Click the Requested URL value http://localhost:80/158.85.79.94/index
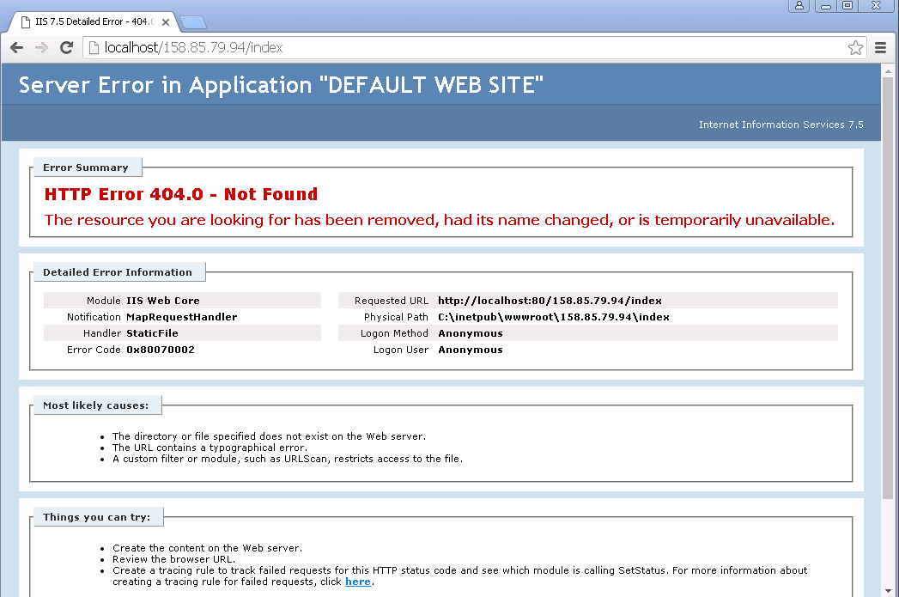Image resolution: width=899 pixels, height=597 pixels. 550,301
